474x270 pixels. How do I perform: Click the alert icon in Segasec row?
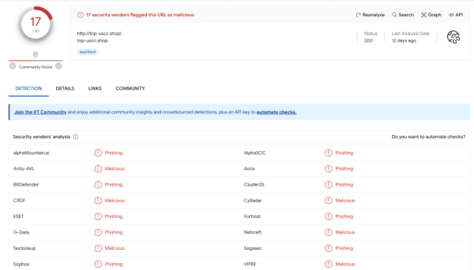pos(328,248)
